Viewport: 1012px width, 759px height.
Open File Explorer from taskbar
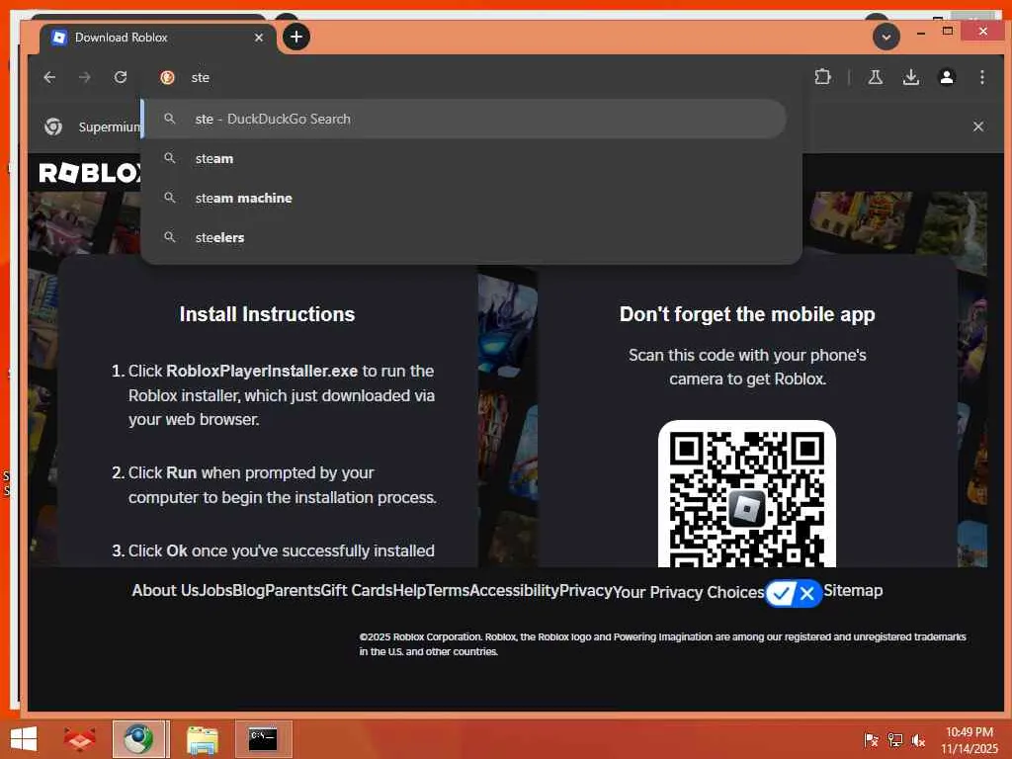click(x=202, y=739)
